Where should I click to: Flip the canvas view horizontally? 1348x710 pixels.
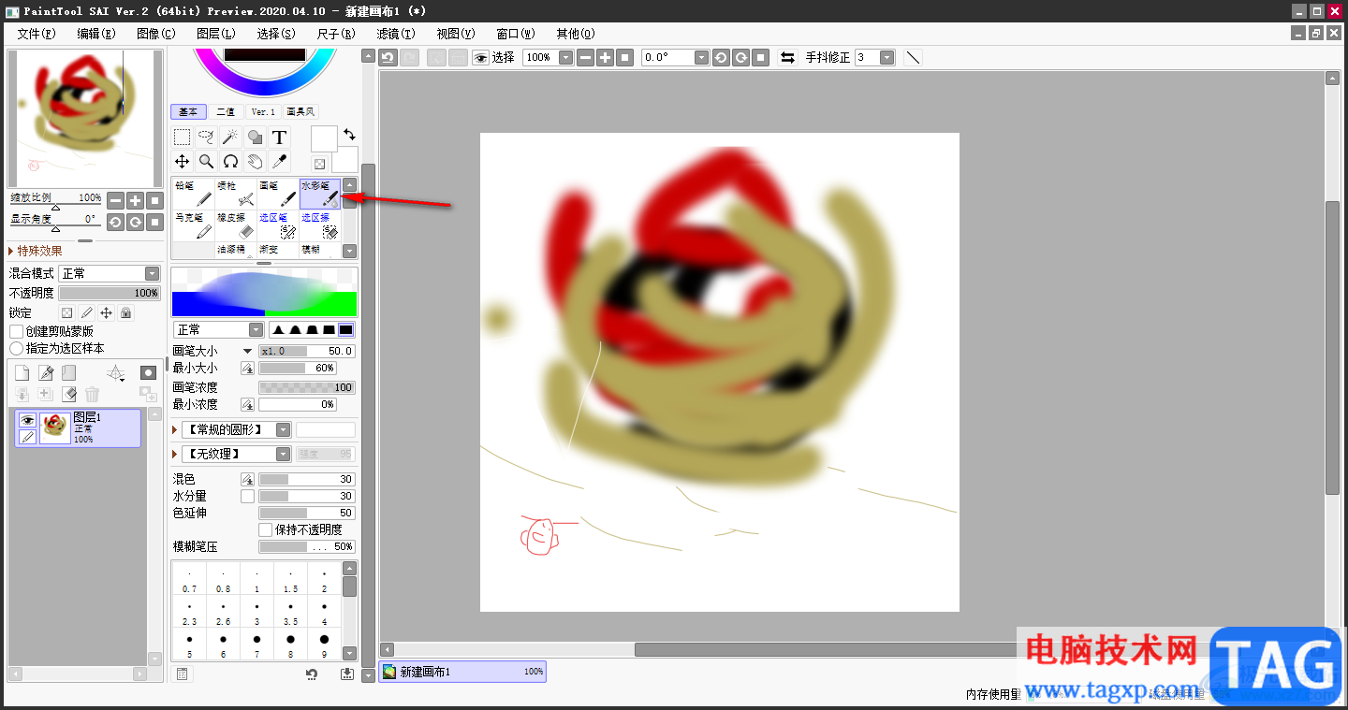point(788,57)
